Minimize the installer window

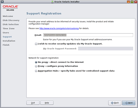click(x=128, y=2)
